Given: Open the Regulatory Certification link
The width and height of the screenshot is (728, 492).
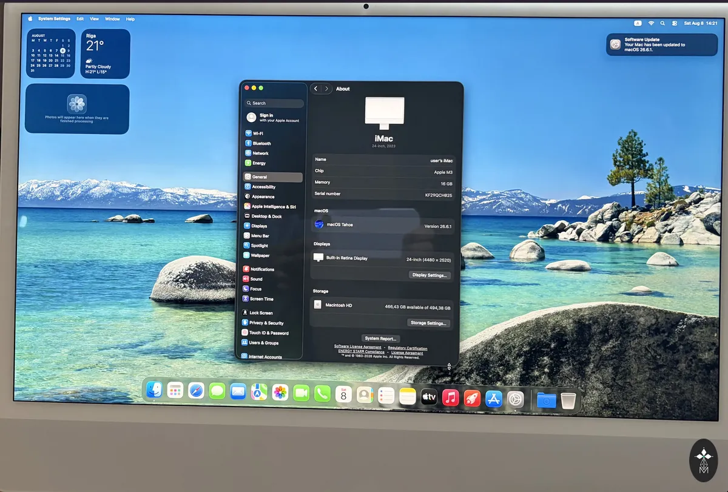Looking at the screenshot, I should coord(408,348).
